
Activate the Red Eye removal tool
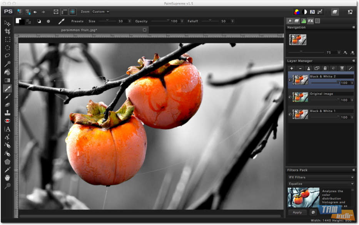pyautogui.click(x=7, y=121)
